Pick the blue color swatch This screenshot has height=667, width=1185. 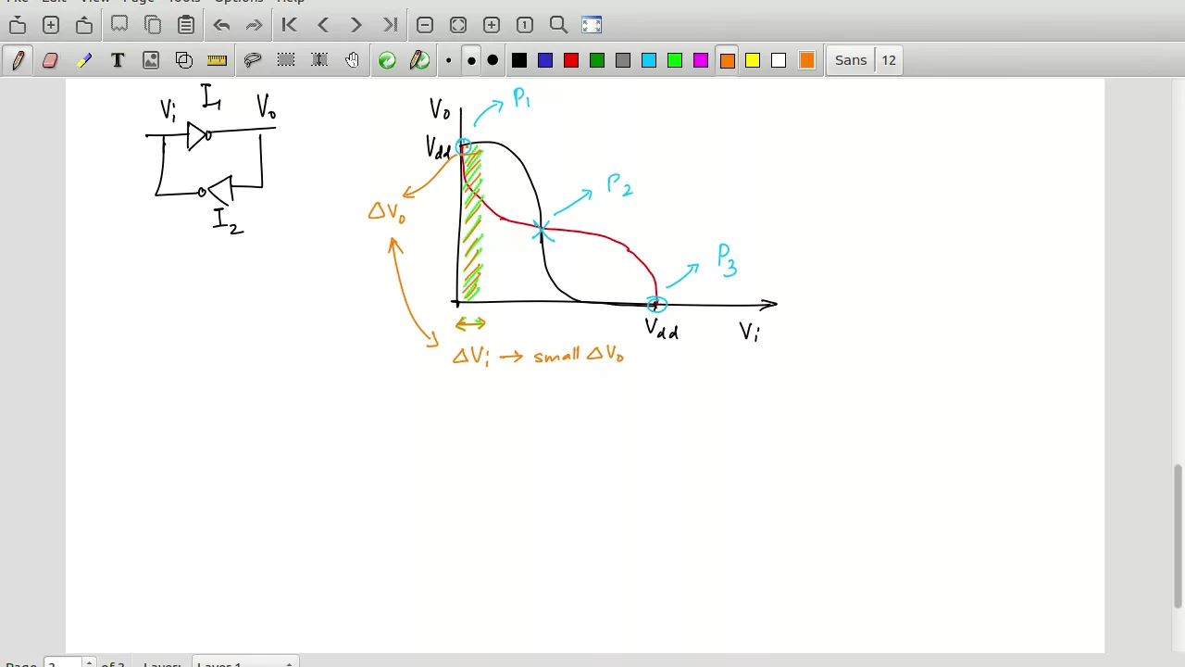[x=545, y=60]
